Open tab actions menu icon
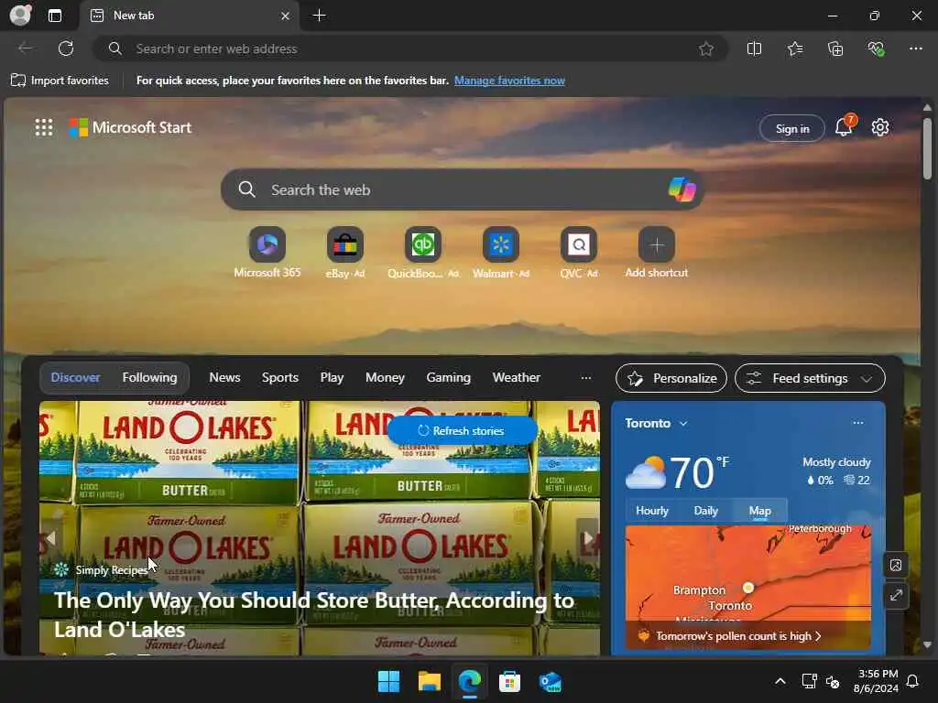Screen dimensions: 938x703 click(54, 16)
